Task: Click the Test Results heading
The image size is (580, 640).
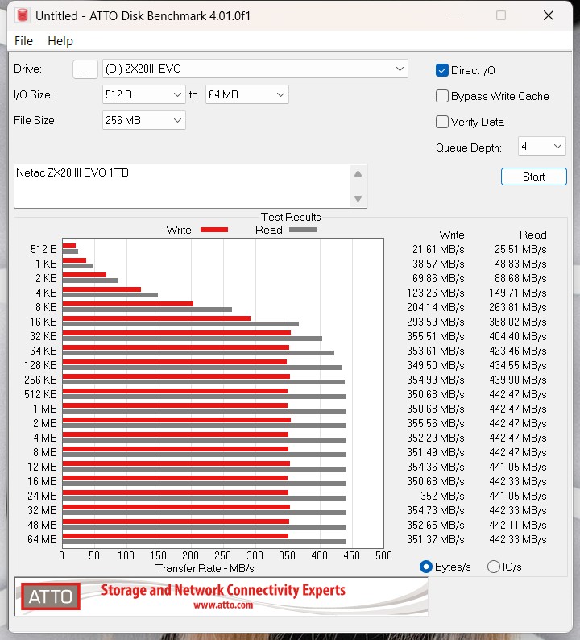Action: pos(291,217)
